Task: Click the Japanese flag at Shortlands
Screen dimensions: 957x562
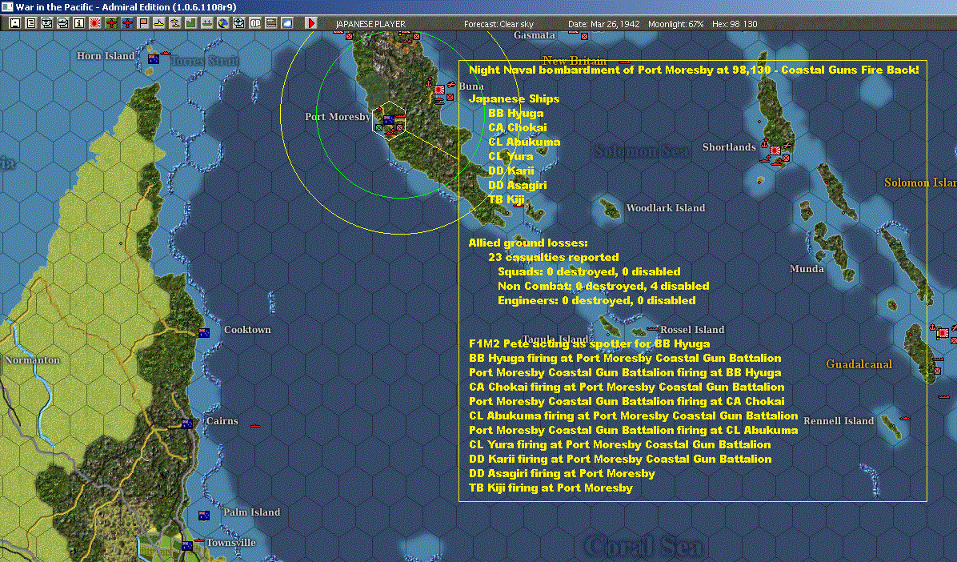Action: 775,151
